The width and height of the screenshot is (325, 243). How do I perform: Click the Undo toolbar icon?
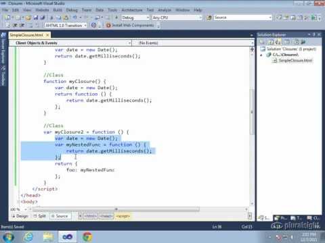[75, 18]
